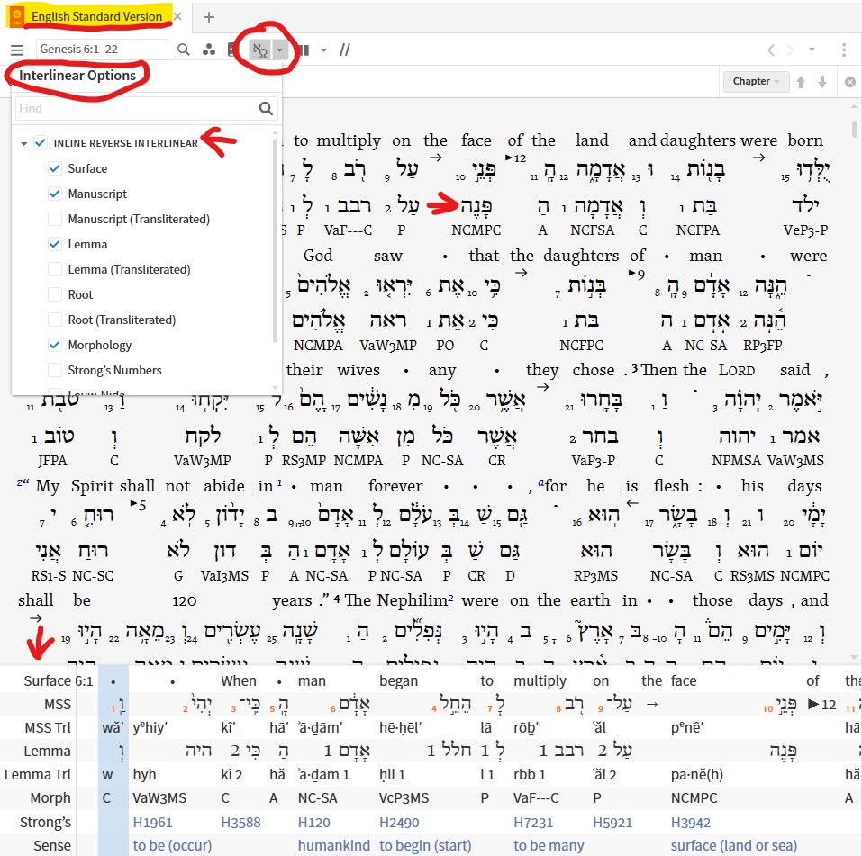862x856 pixels.
Task: Open the history dropdown arrow
Action: [812, 50]
